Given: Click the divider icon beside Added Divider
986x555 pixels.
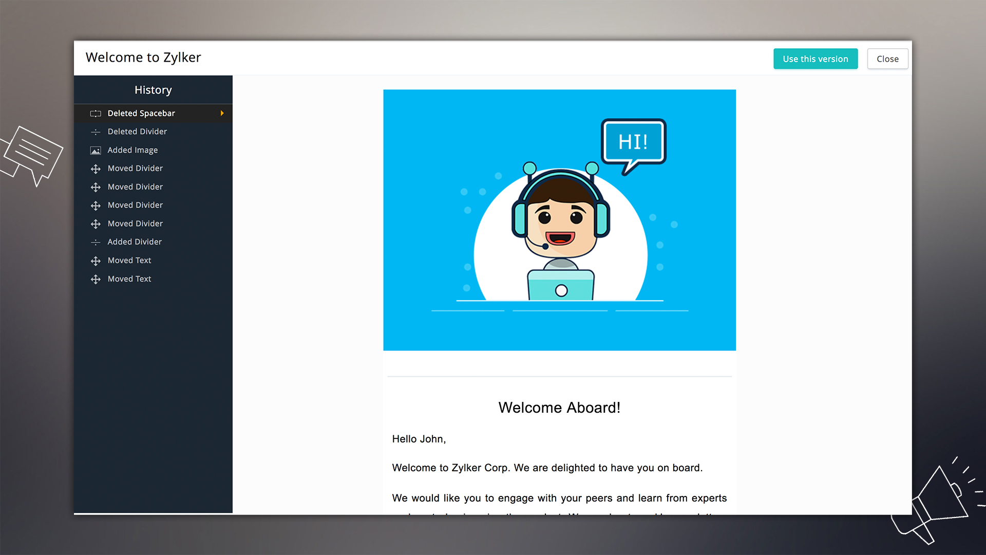Looking at the screenshot, I should (x=96, y=242).
